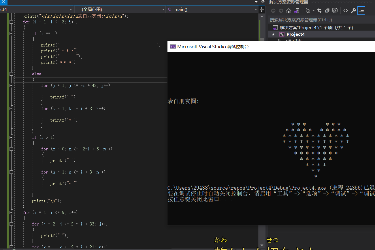Viewport: 375px width, 250px height.
Task: Click the Solution Explorer search field
Action: pos(321,20)
